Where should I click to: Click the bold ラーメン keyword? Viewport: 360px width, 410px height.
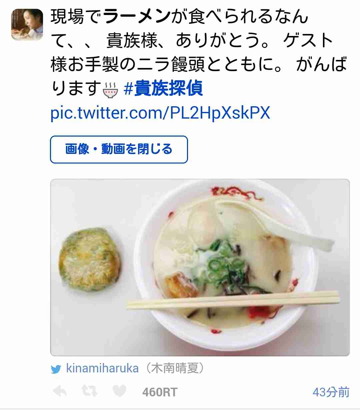(137, 17)
